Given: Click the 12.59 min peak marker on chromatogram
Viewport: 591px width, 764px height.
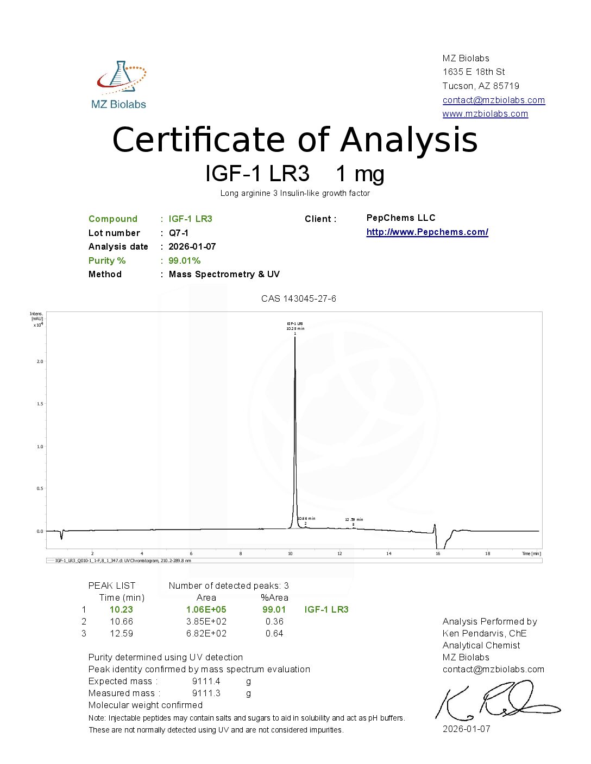Looking at the screenshot, I should 354,520.
